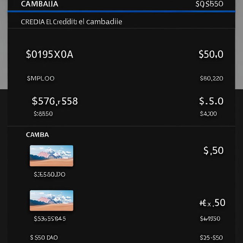Open the $25-$50 range value

211,237
